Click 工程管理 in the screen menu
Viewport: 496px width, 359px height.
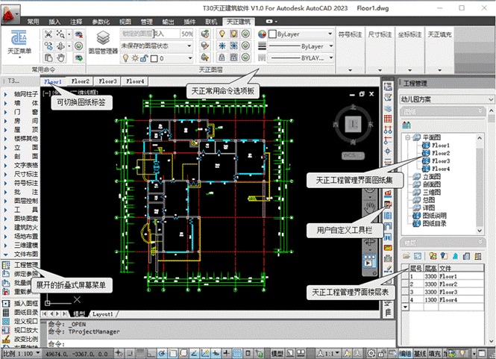point(25,264)
